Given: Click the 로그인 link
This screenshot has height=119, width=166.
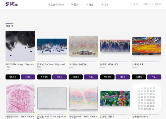Looking at the screenshot, I should (136, 4).
